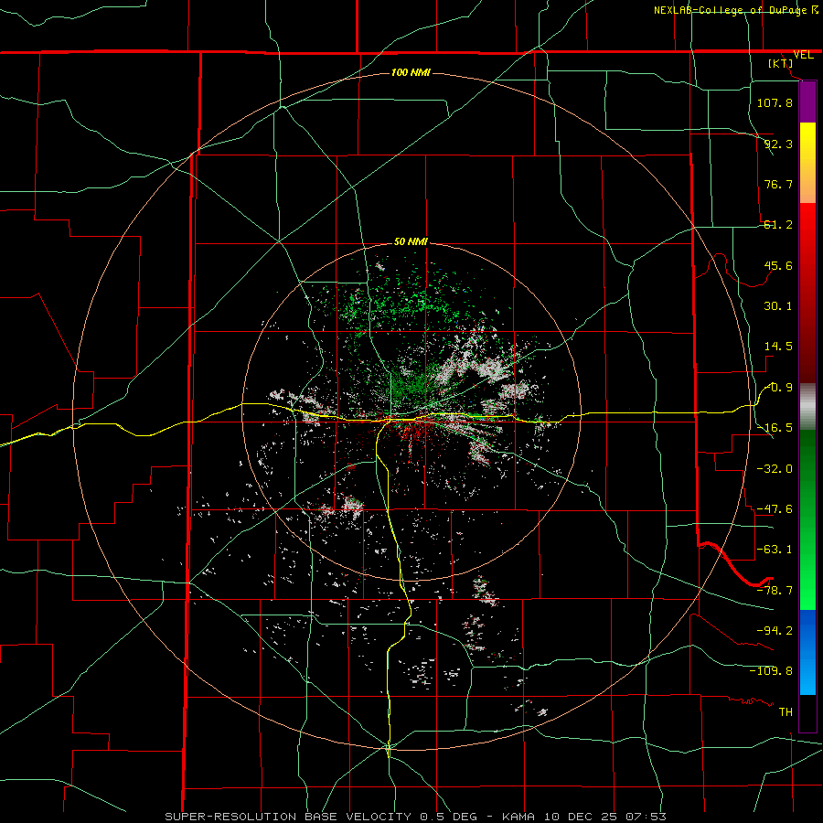The height and width of the screenshot is (823, 823).
Task: Click the 100 NMI range ring label
Action: pyautogui.click(x=411, y=72)
